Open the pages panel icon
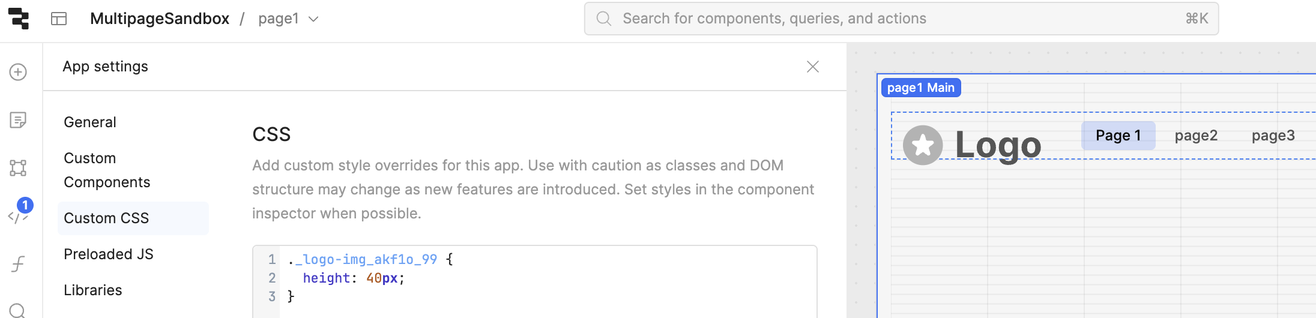 pyautogui.click(x=18, y=120)
